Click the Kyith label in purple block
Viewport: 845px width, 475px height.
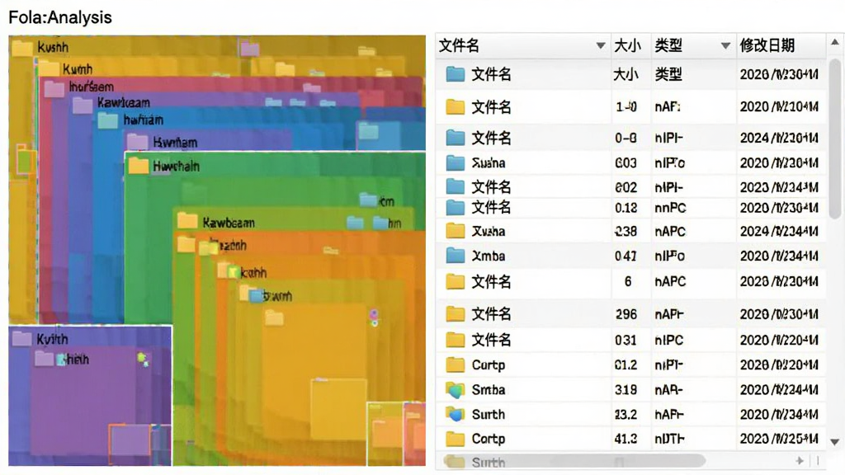coord(52,339)
